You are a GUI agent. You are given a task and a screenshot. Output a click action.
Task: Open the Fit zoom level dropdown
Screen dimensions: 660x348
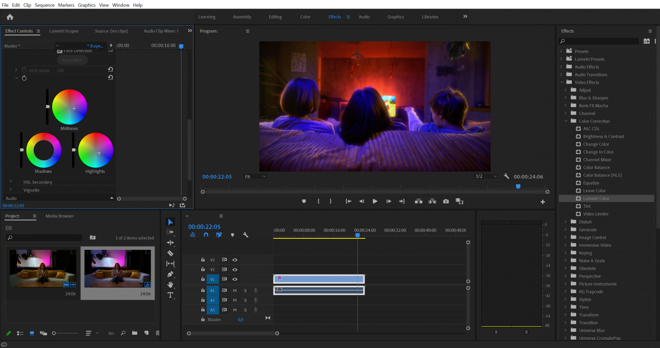pyautogui.click(x=256, y=176)
